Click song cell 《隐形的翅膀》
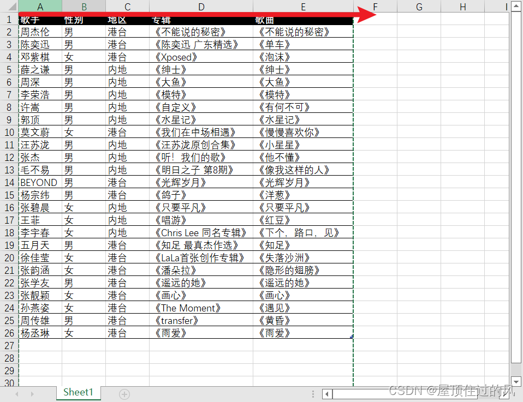 pos(303,271)
